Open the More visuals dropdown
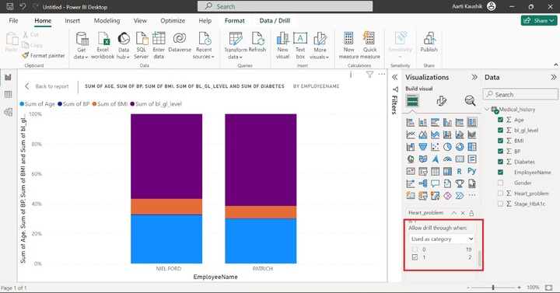 320,45
